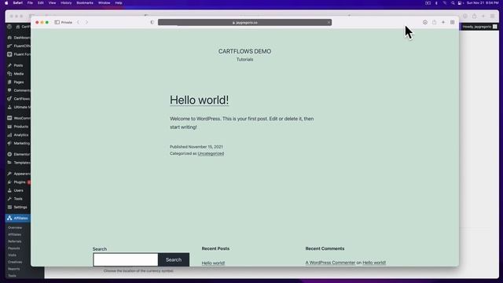Open the A WordPress Commenter link
Screen dimensions: 503x283
coord(330,263)
